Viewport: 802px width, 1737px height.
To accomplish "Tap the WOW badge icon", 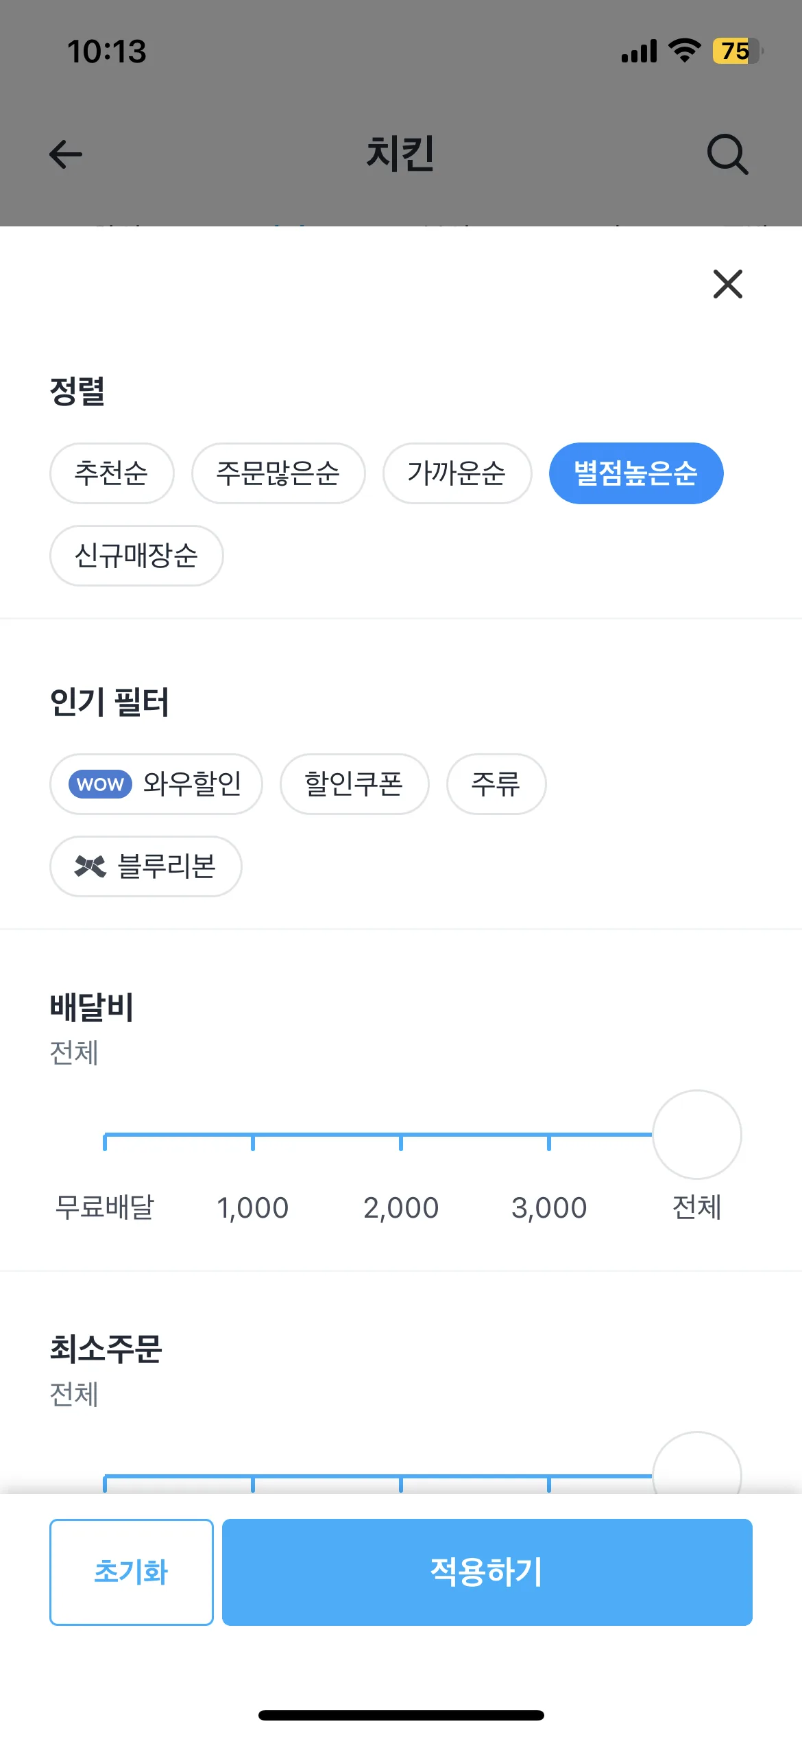I will pyautogui.click(x=100, y=784).
